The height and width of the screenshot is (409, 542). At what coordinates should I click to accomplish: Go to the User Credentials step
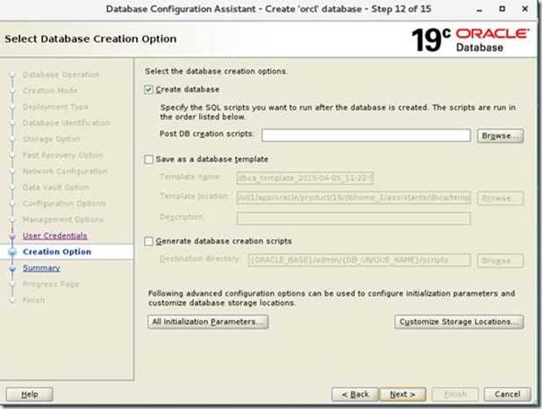(55, 236)
